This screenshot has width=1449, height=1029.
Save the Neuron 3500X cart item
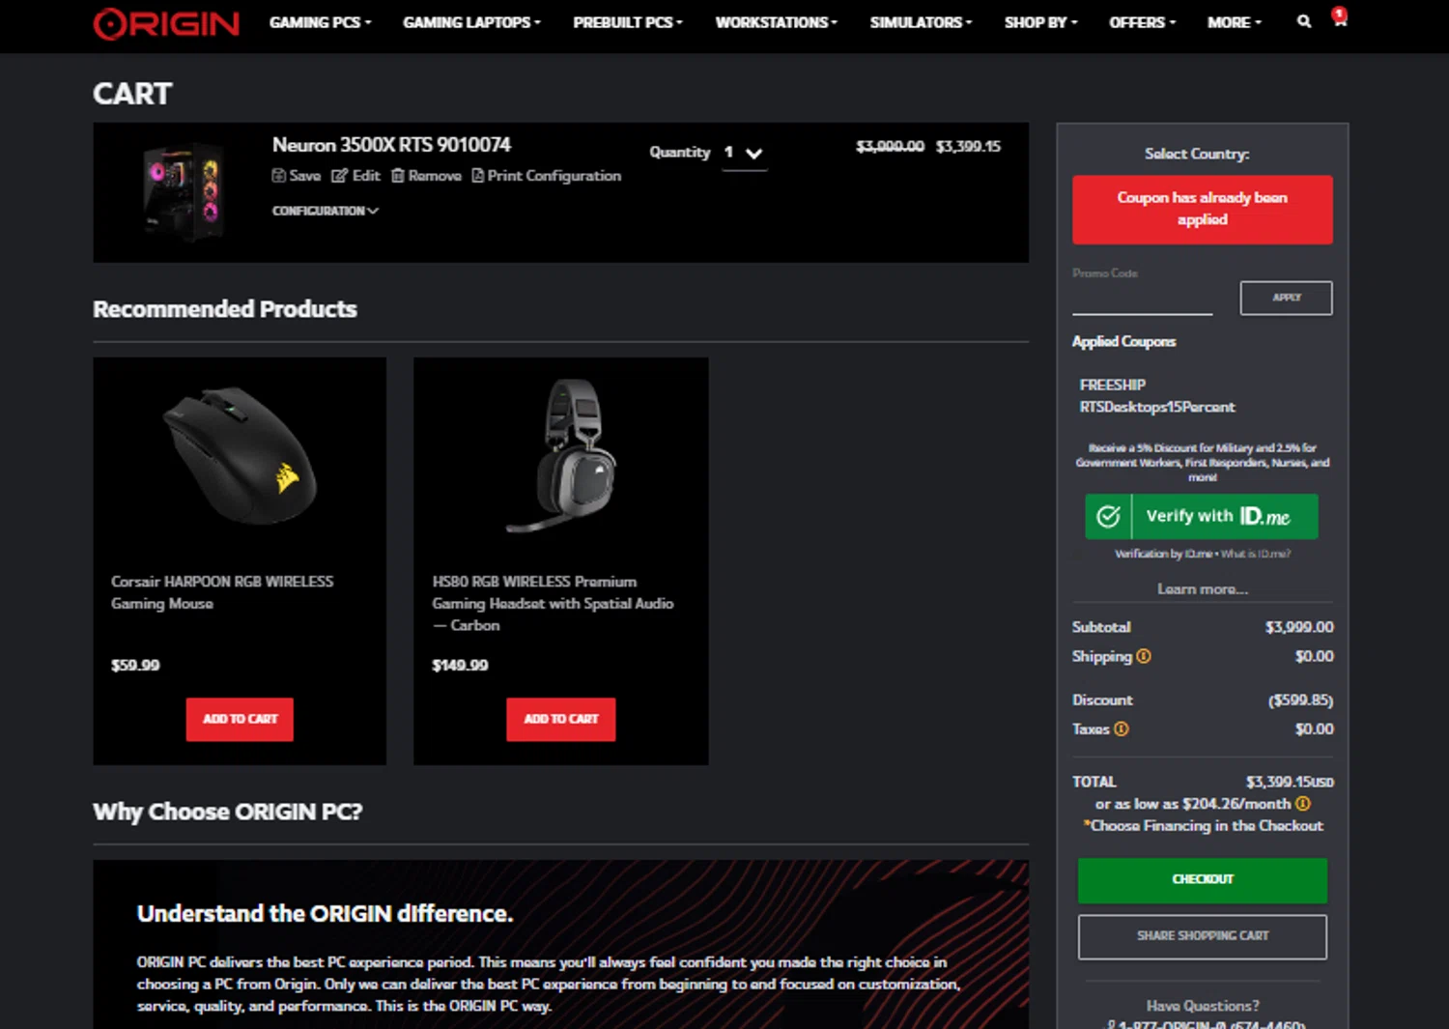[x=297, y=176]
